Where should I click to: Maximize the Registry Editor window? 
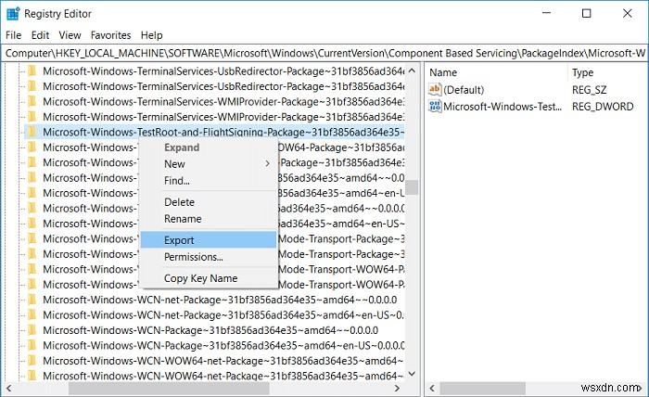click(x=587, y=13)
